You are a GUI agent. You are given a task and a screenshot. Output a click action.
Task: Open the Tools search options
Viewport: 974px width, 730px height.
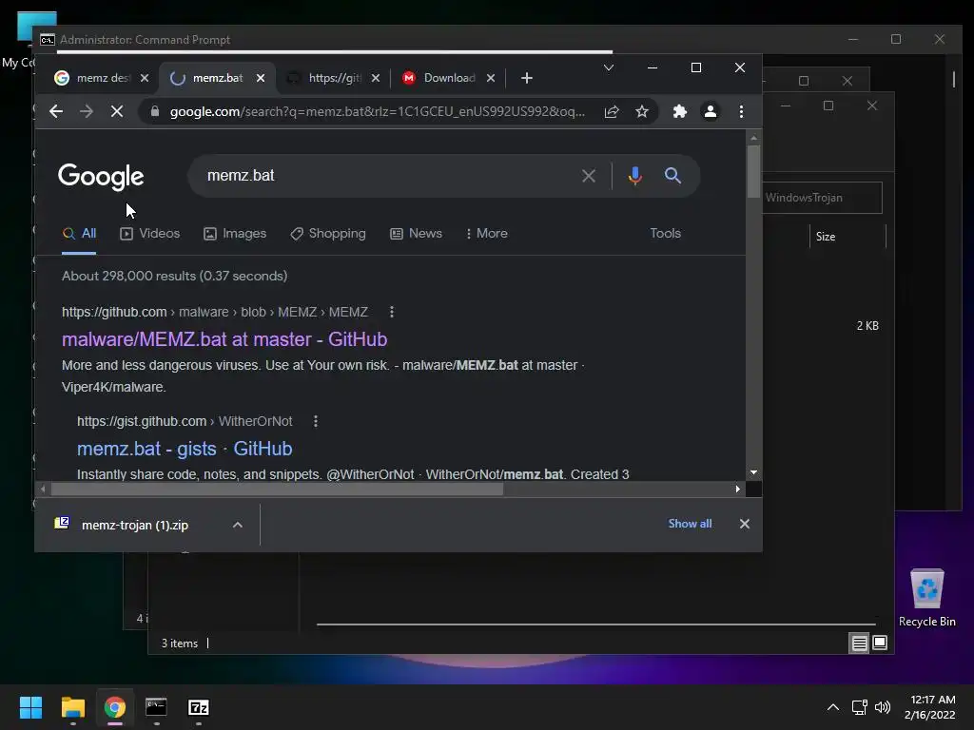tap(665, 234)
